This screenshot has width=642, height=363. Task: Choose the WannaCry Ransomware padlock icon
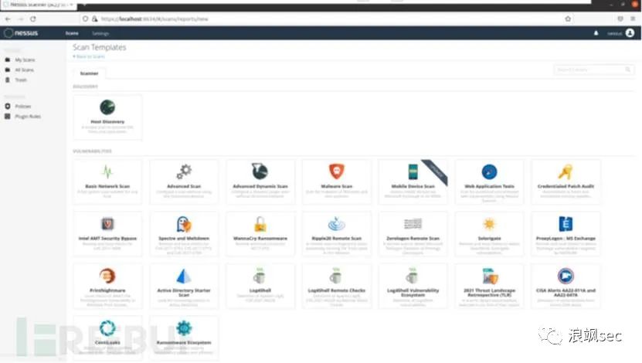(x=260, y=224)
